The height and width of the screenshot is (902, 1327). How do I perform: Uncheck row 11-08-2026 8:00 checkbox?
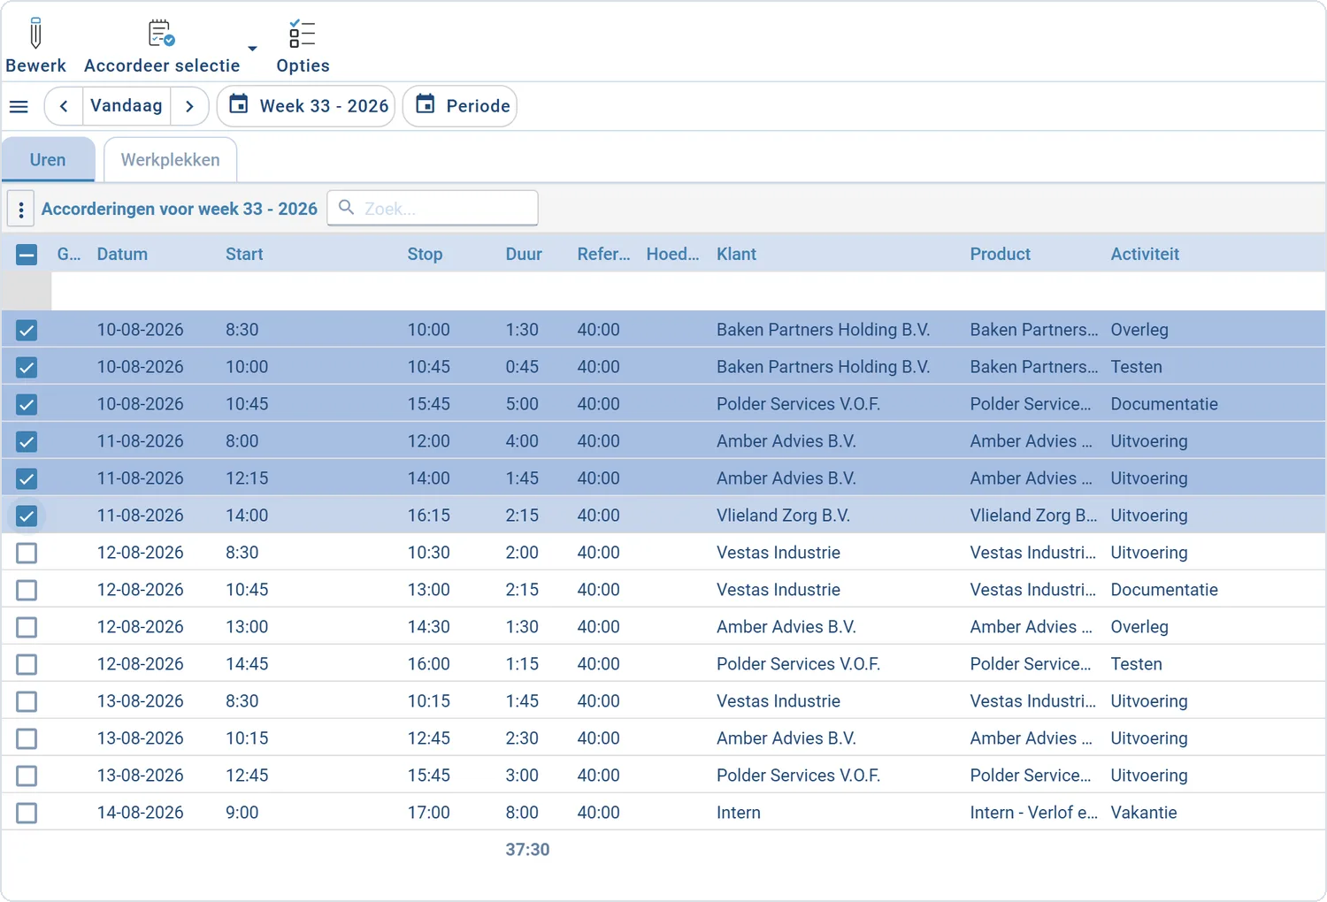[27, 441]
